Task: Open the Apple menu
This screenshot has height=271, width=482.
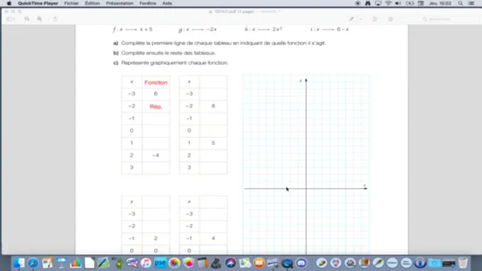Action: [x=9, y=4]
